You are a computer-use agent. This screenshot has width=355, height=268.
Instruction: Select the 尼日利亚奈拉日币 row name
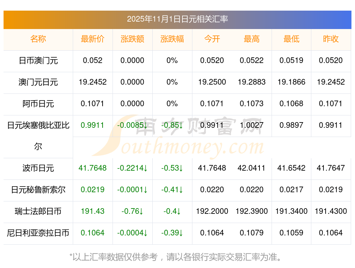click(x=38, y=233)
